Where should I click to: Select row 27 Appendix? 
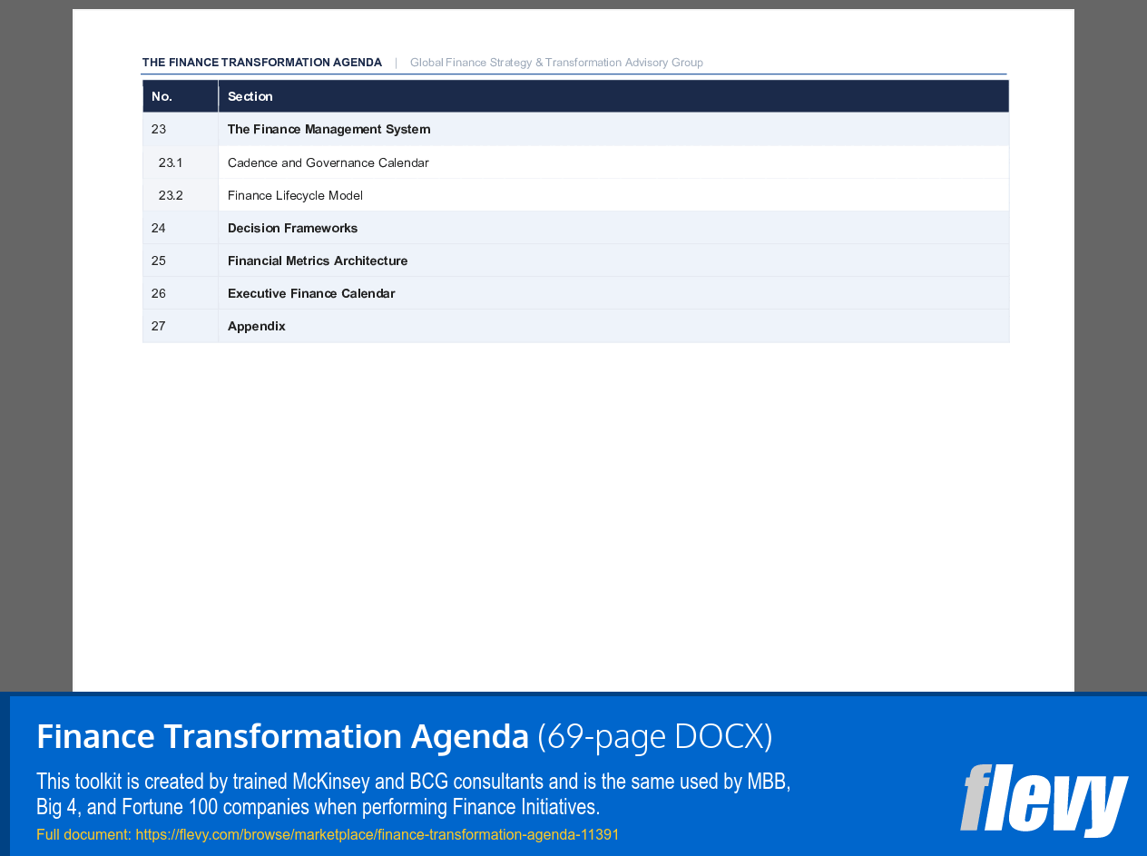coord(257,325)
